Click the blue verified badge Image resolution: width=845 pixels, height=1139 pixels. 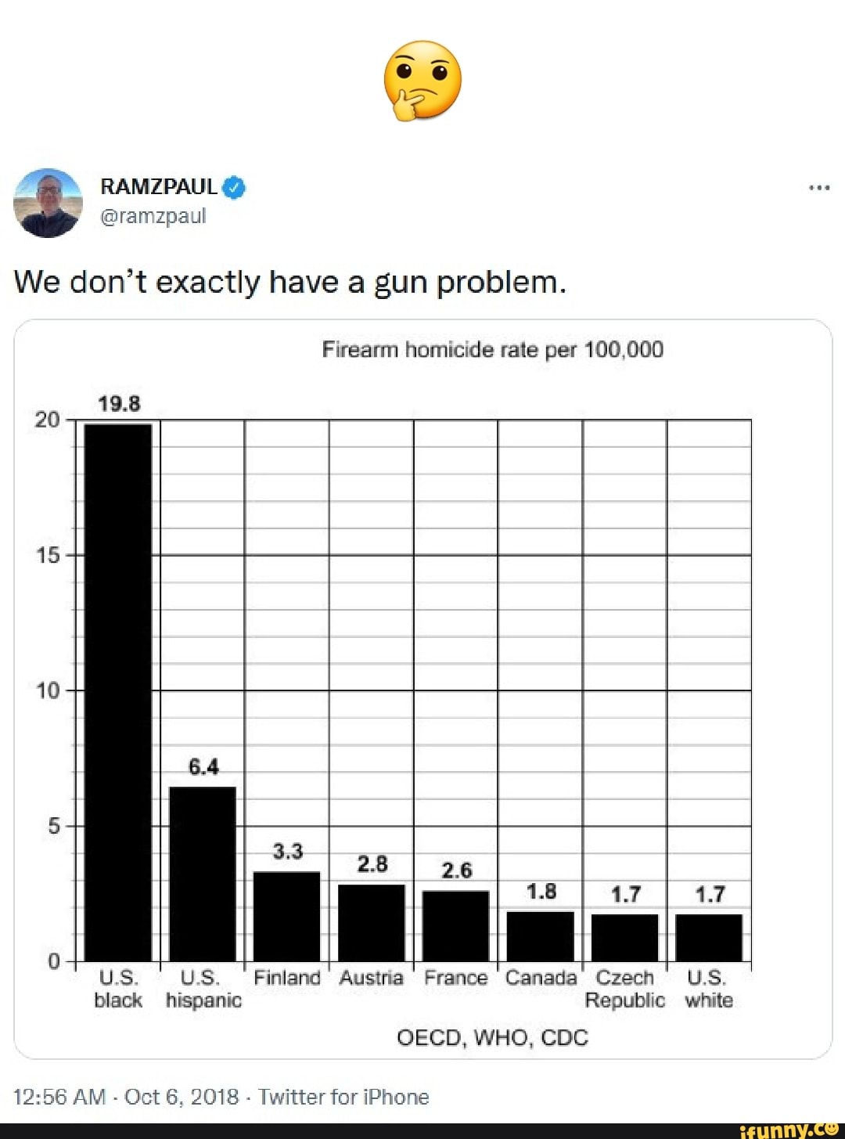[234, 188]
